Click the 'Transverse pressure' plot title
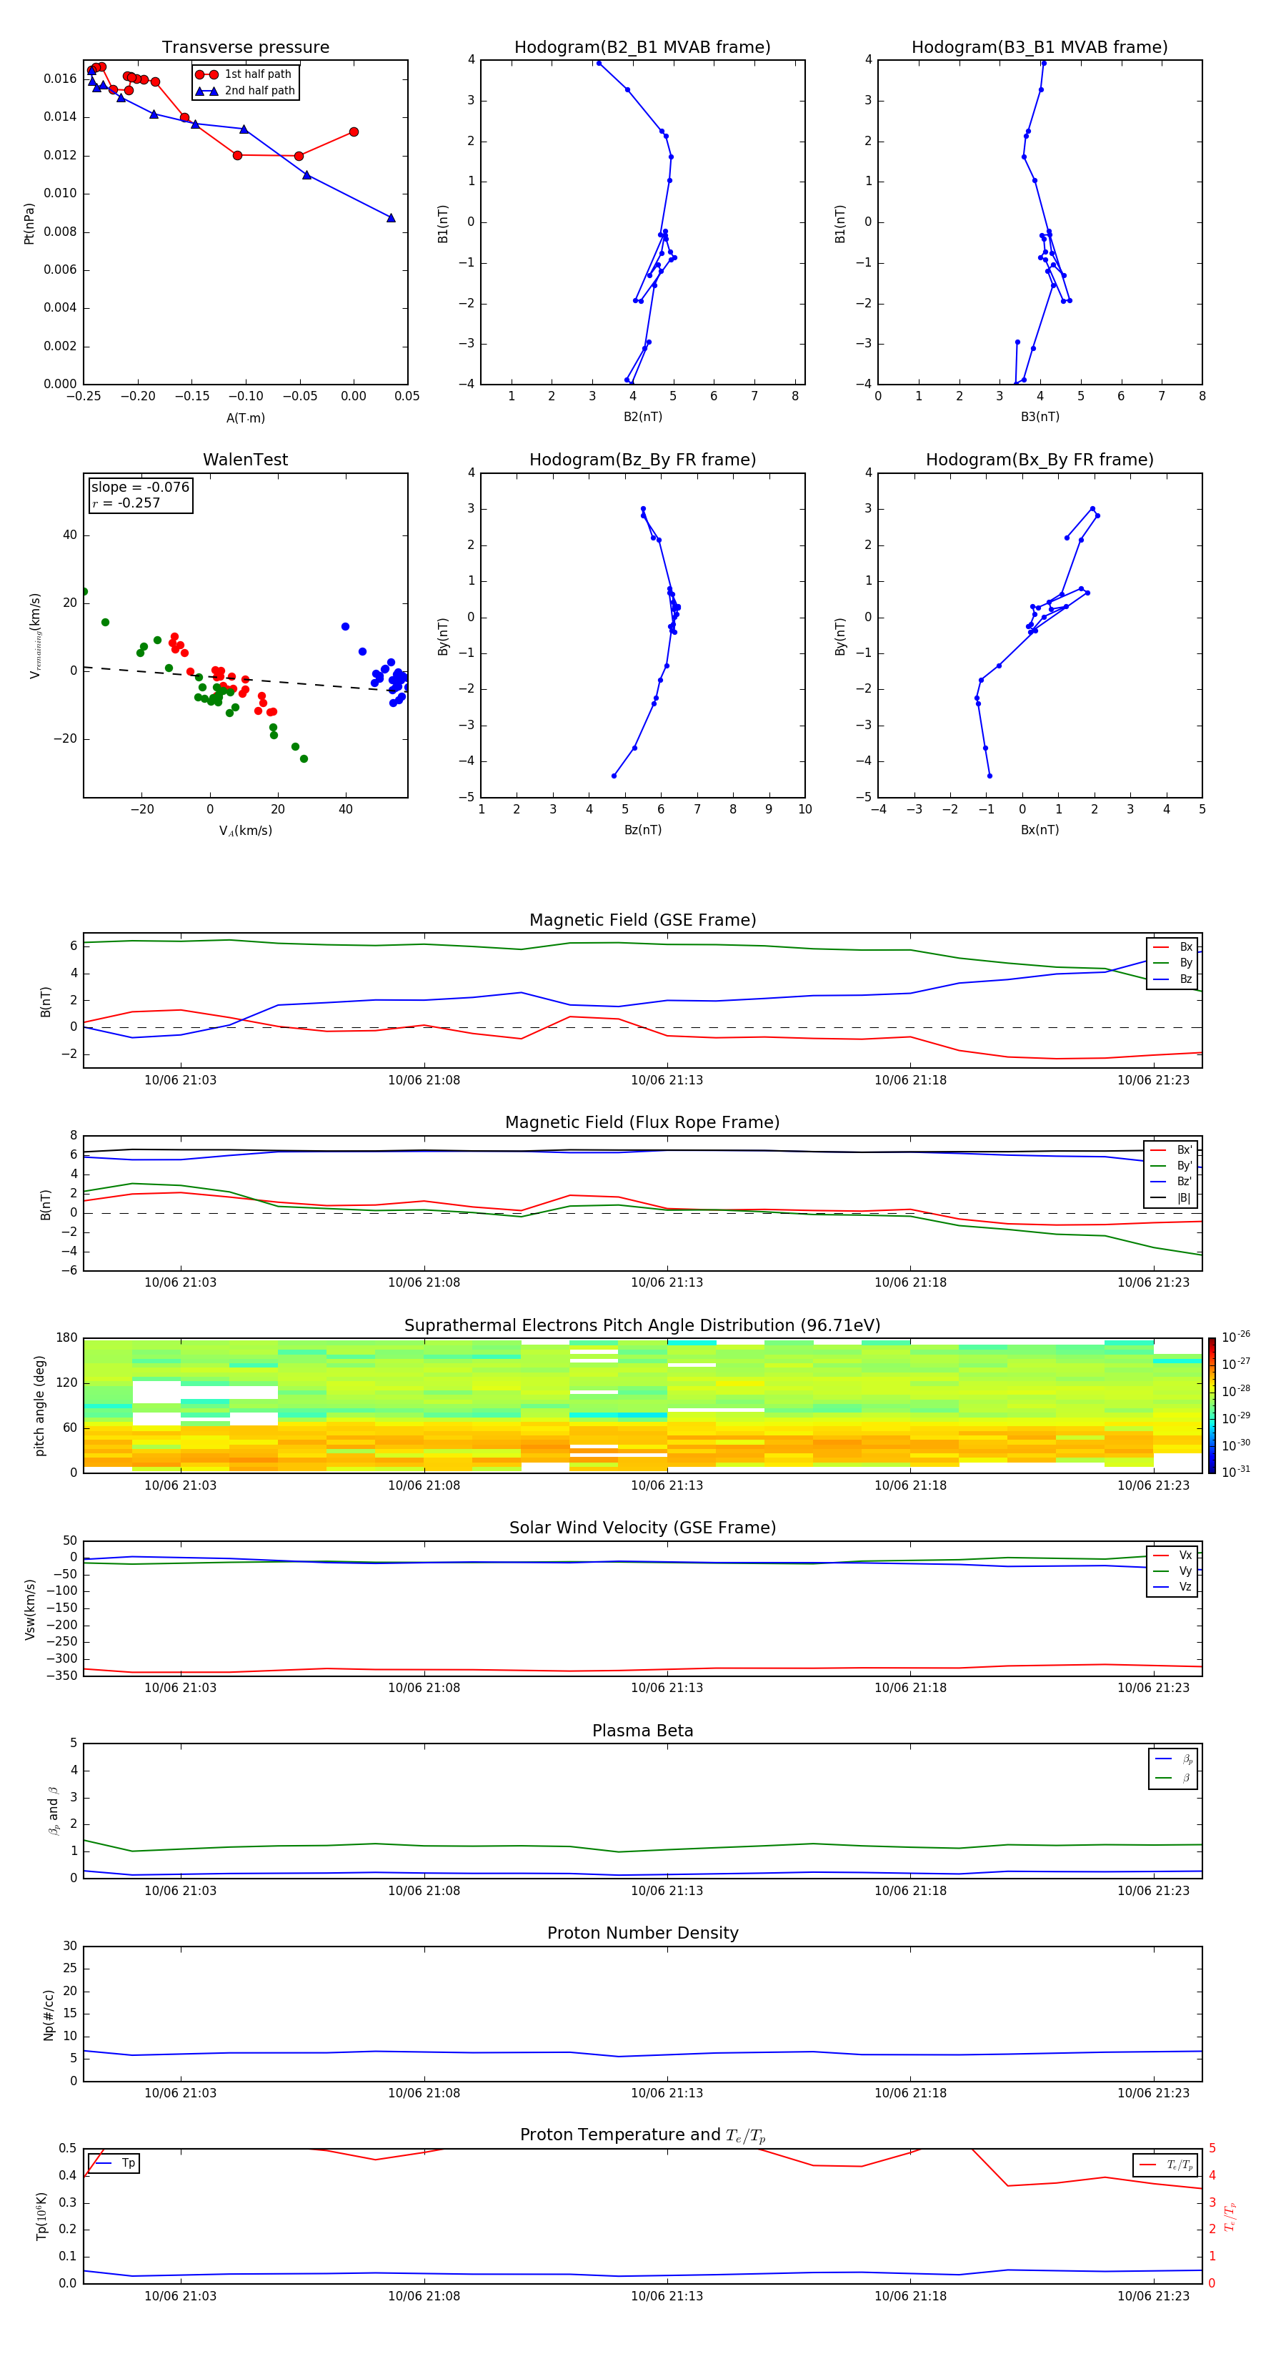The image size is (1286, 2359). pyautogui.click(x=245, y=46)
